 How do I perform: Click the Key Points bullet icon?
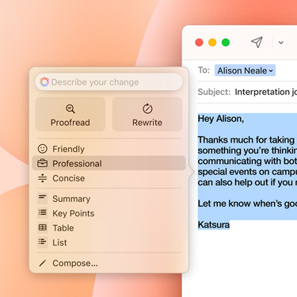coord(42,213)
